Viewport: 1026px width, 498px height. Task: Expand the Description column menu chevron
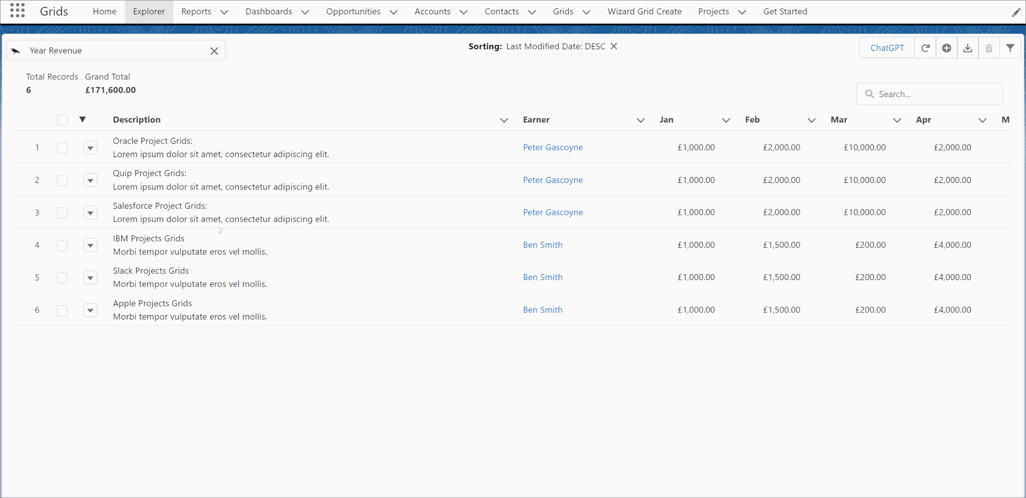pos(504,120)
